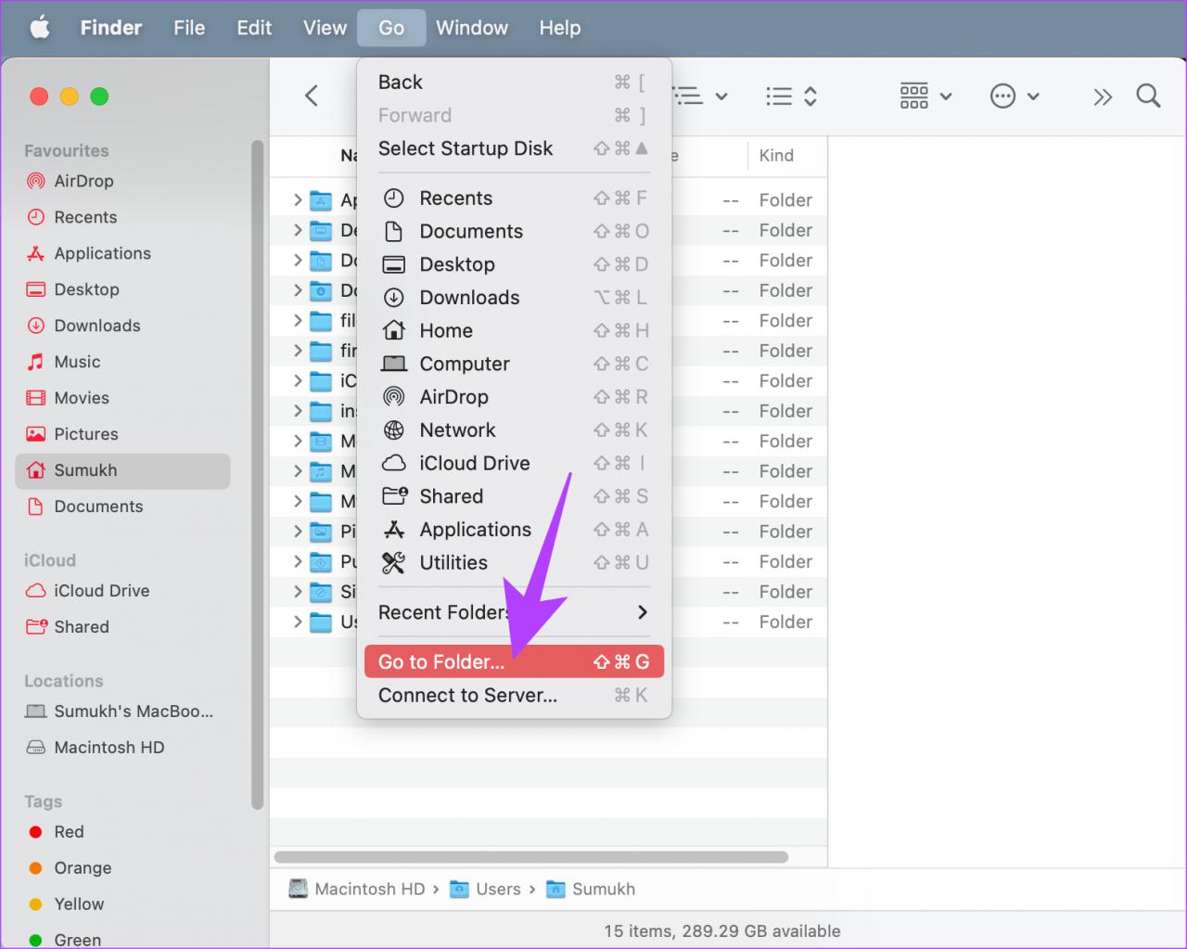Open the list sort options stepper

pyautogui.click(x=791, y=96)
